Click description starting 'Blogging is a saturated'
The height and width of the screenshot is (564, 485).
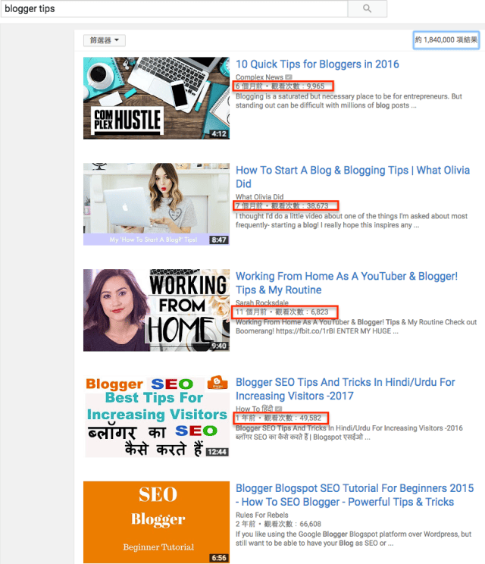click(x=349, y=101)
